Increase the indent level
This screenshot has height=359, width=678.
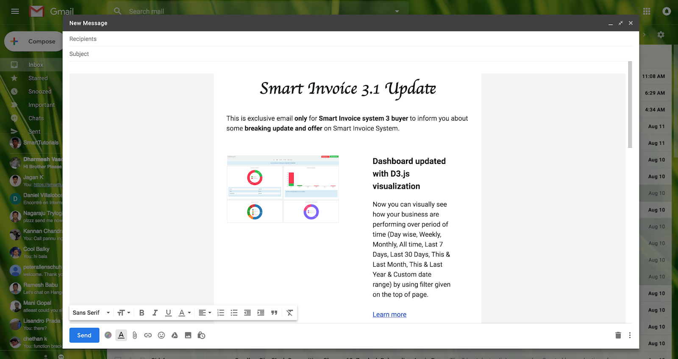coord(261,313)
